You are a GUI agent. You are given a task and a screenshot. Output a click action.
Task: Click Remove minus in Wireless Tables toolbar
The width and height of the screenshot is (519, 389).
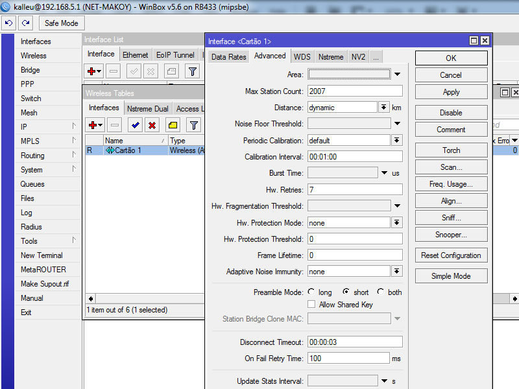(x=115, y=125)
